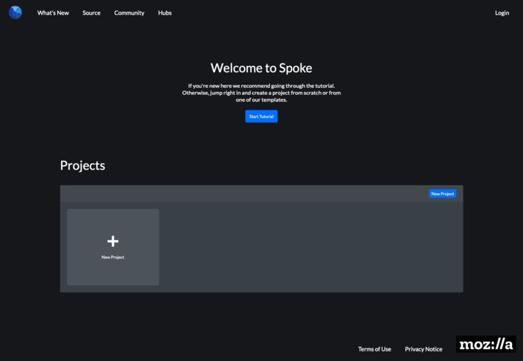Click the Projects section heading
The width and height of the screenshot is (523, 361).
coord(82,166)
